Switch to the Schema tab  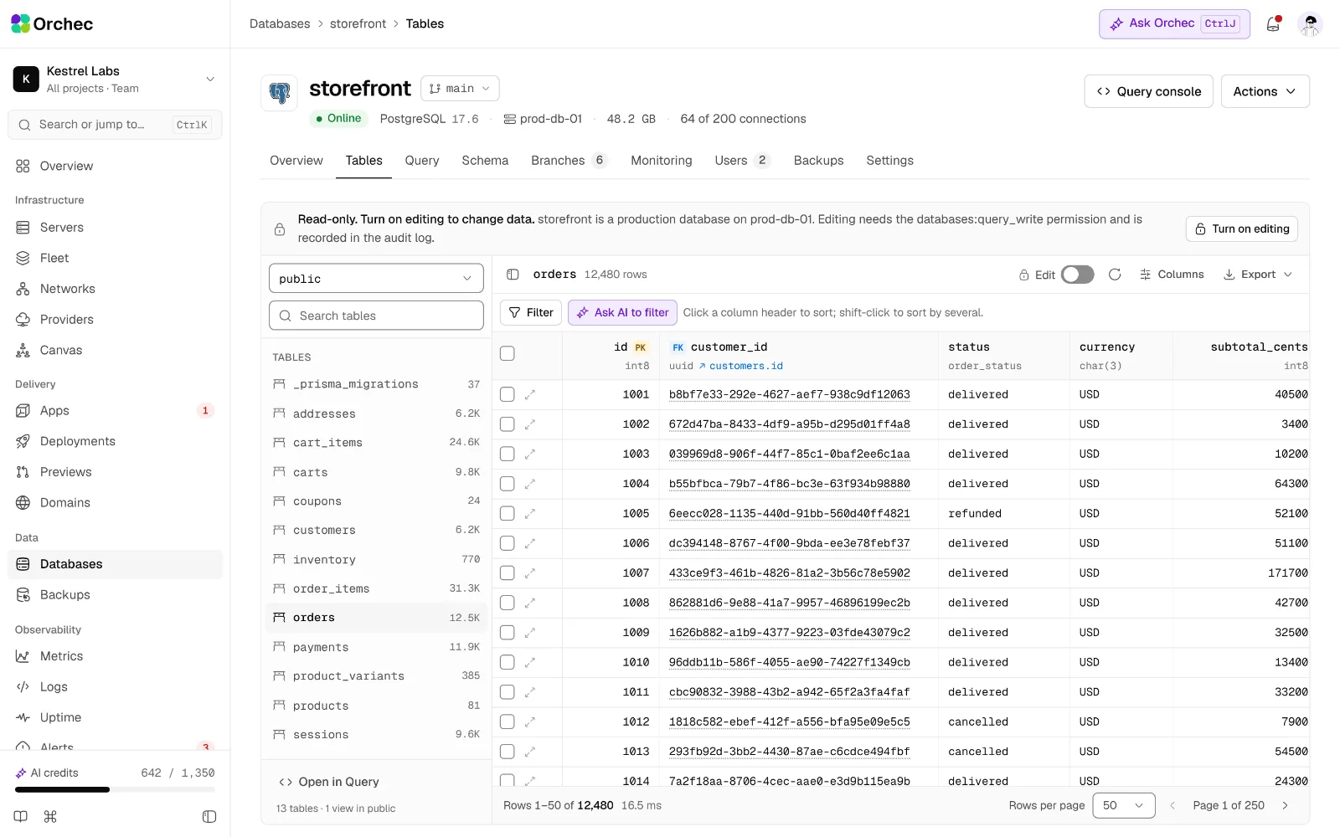tap(485, 161)
